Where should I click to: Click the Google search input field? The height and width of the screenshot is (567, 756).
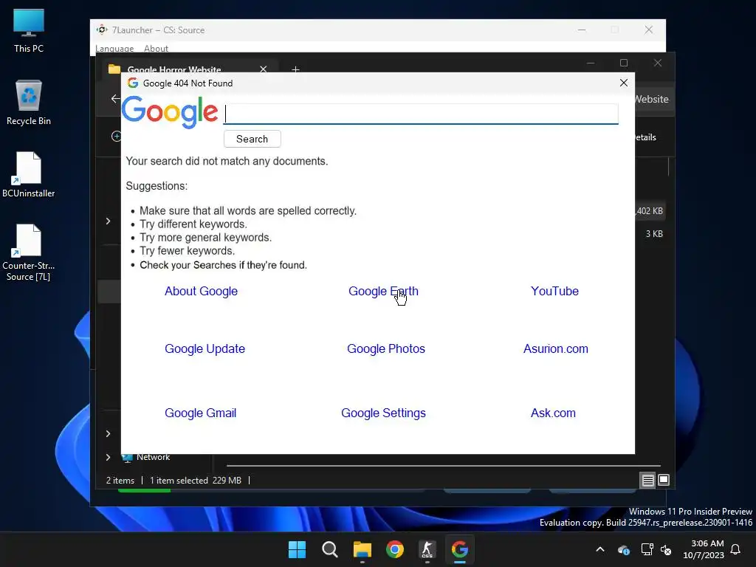[x=421, y=114]
